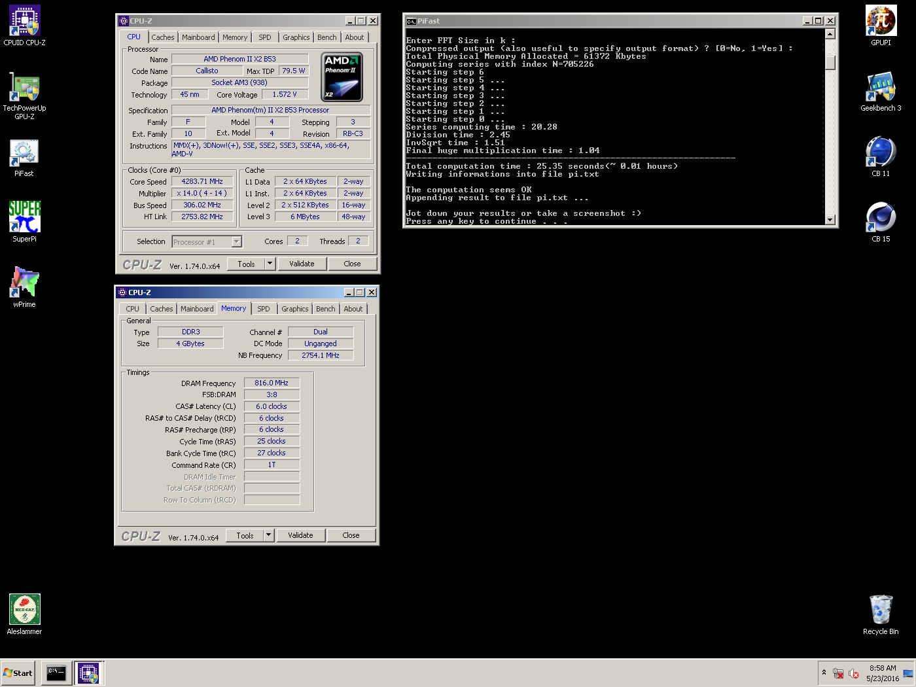Launch GPUPI from the desktop
This screenshot has width=916, height=687.
[881, 26]
